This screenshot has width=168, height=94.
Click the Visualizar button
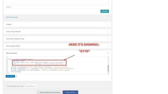tap(104, 11)
